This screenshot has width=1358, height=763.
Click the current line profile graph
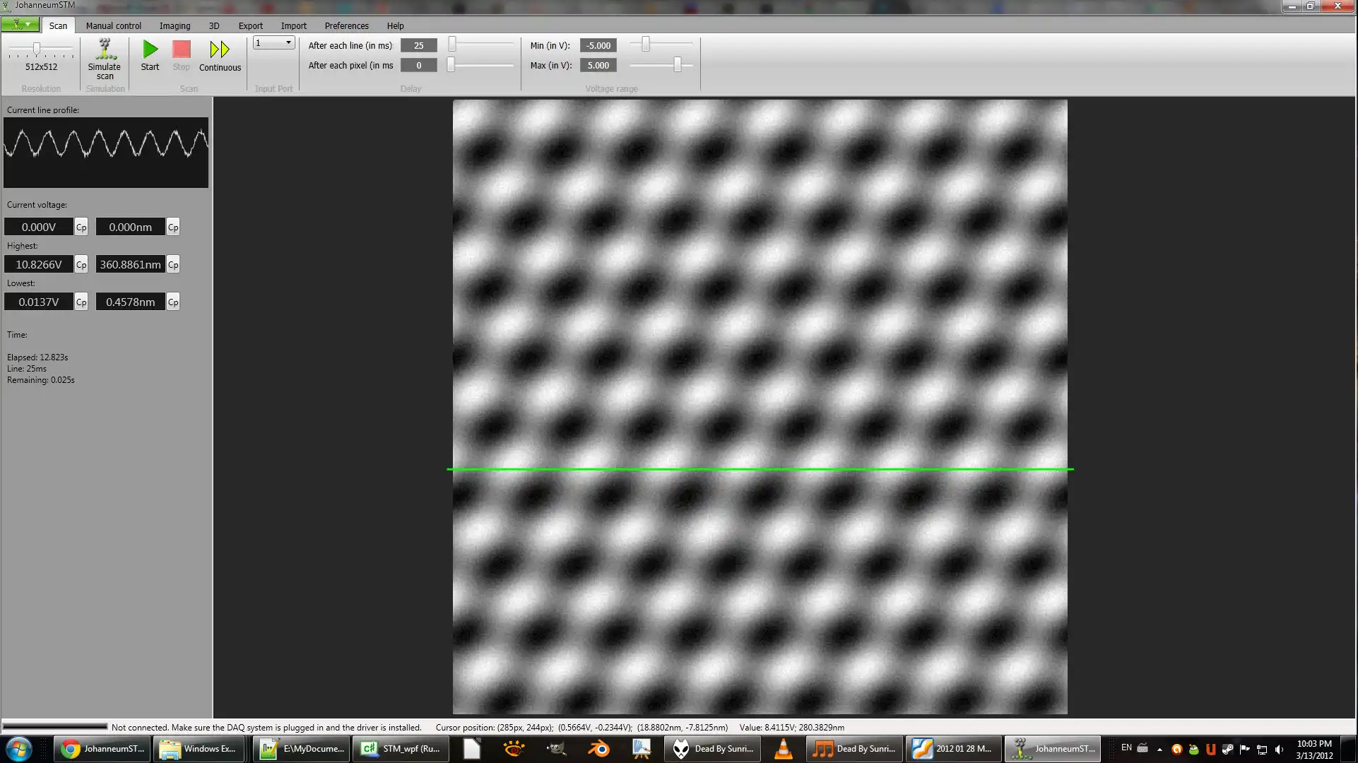point(106,153)
